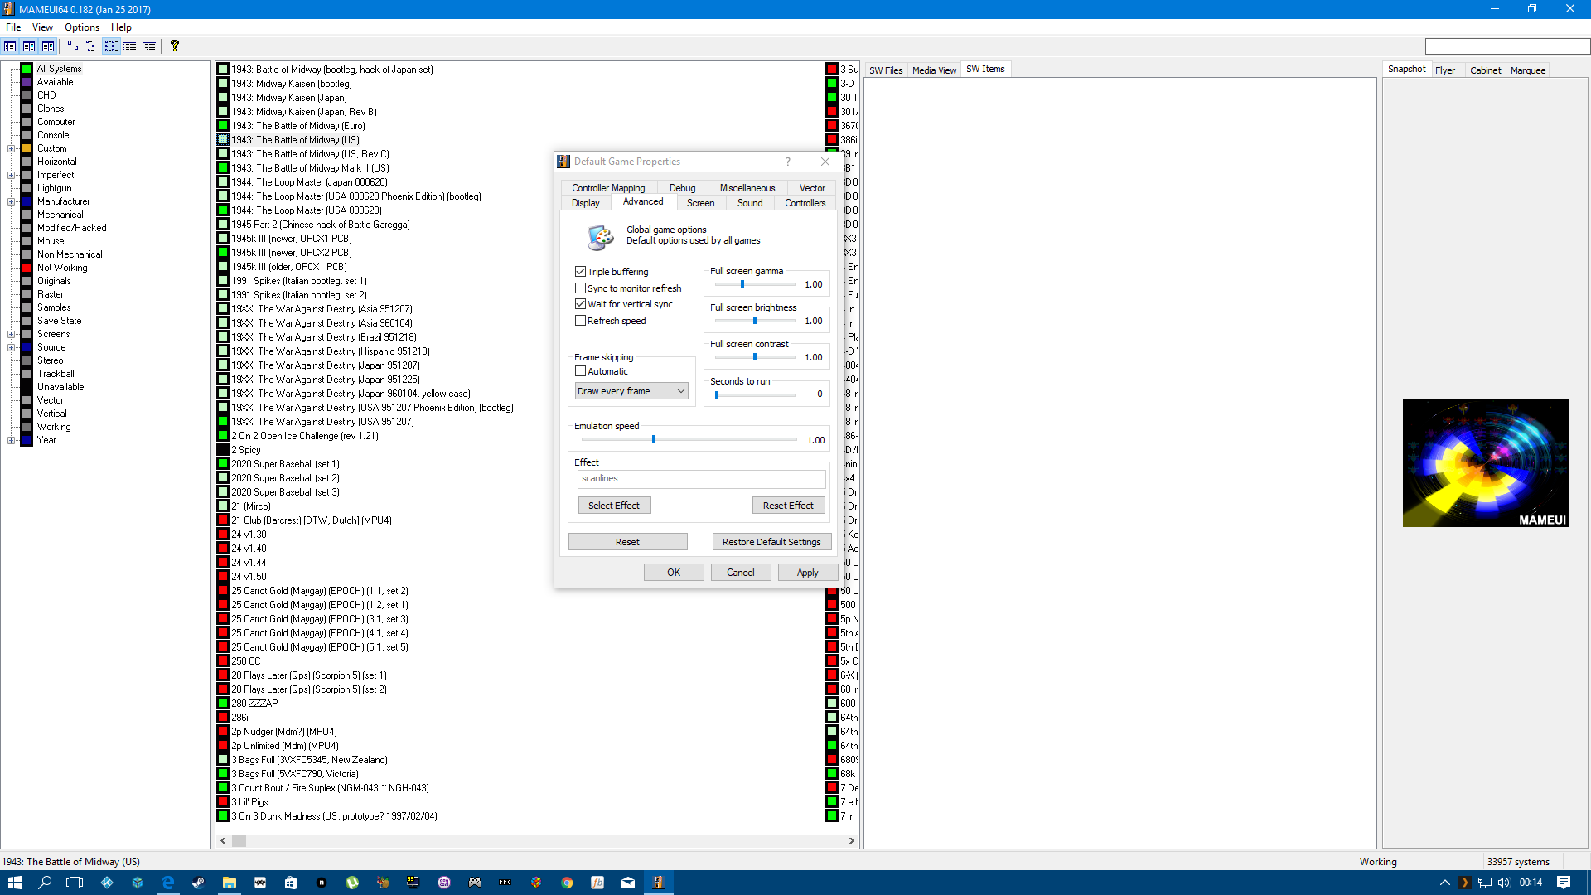Expand the Imperfect tree node
This screenshot has width=1591, height=895.
coord(11,175)
